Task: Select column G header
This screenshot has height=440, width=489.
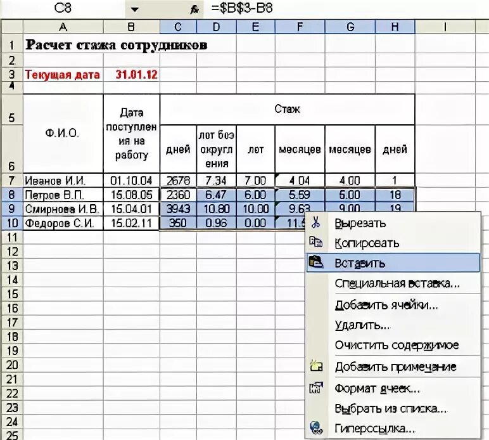Action: click(350, 27)
